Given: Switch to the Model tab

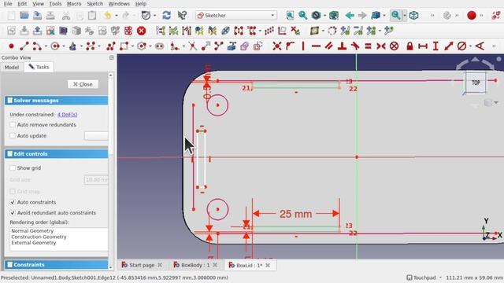Looking at the screenshot, I should 12,67.
